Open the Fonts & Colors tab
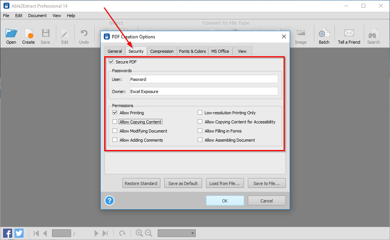This screenshot has height=240, width=390. tap(192, 51)
